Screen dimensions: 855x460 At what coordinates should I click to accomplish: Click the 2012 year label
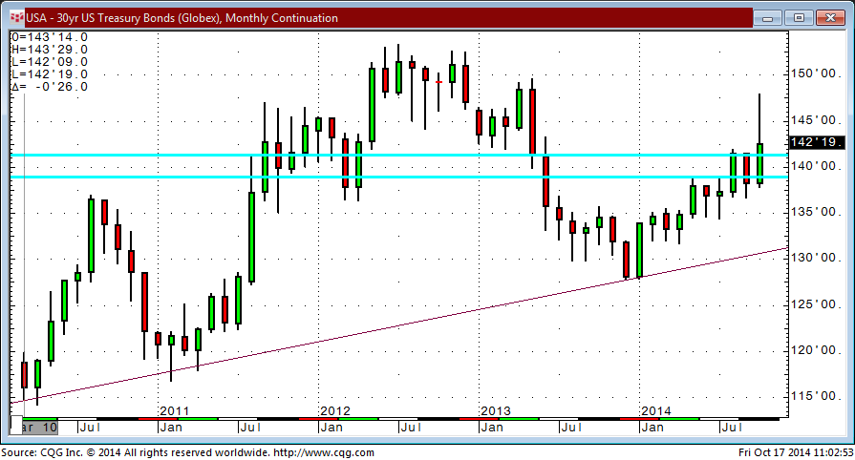[x=334, y=411]
